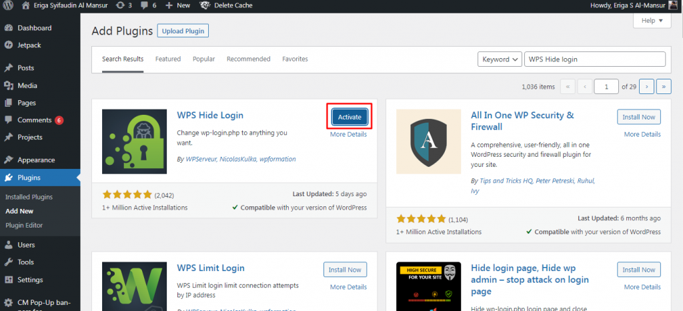The width and height of the screenshot is (683, 311).
Task: Activate the WPS Hide Login plugin
Action: (x=350, y=117)
